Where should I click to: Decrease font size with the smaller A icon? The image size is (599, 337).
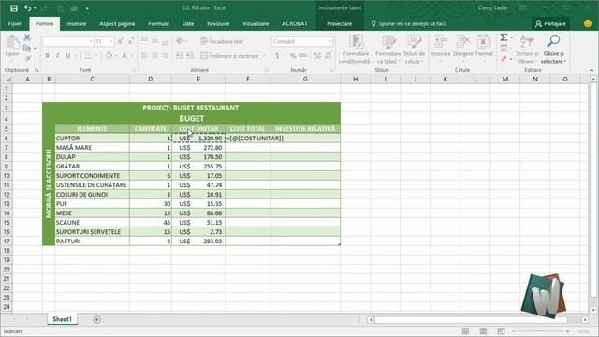click(131, 41)
